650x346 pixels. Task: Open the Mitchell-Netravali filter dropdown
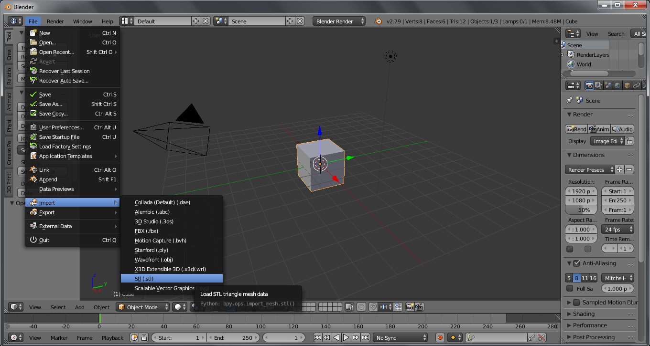(x=617, y=278)
